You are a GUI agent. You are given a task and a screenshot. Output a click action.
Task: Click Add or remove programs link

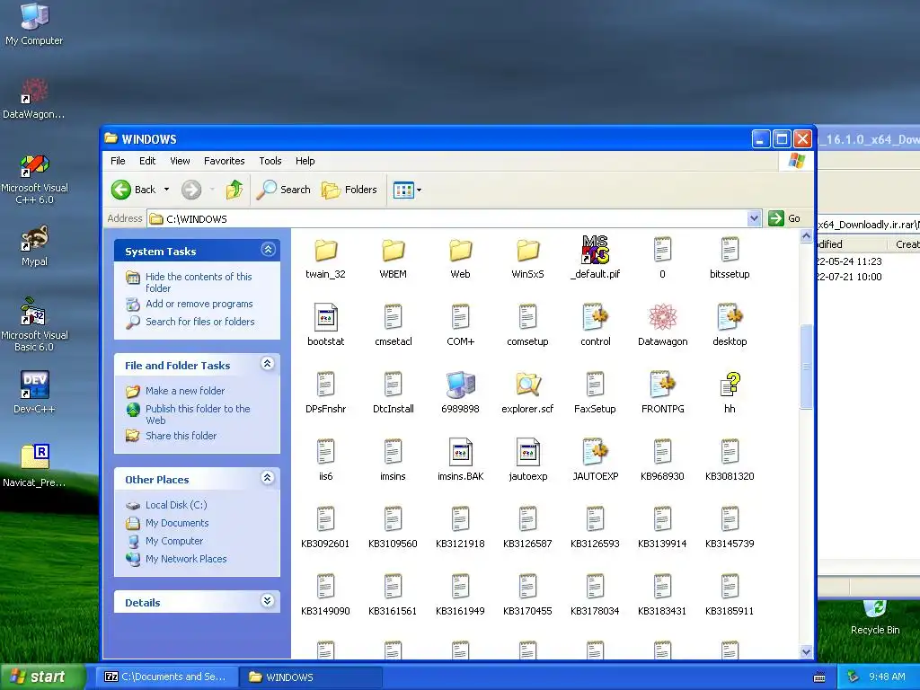point(199,304)
